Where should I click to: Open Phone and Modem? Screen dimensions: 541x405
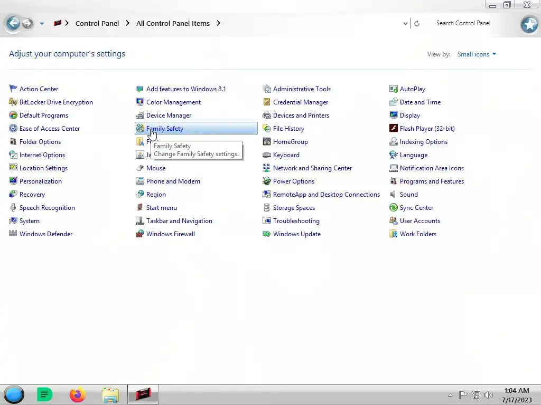click(173, 181)
